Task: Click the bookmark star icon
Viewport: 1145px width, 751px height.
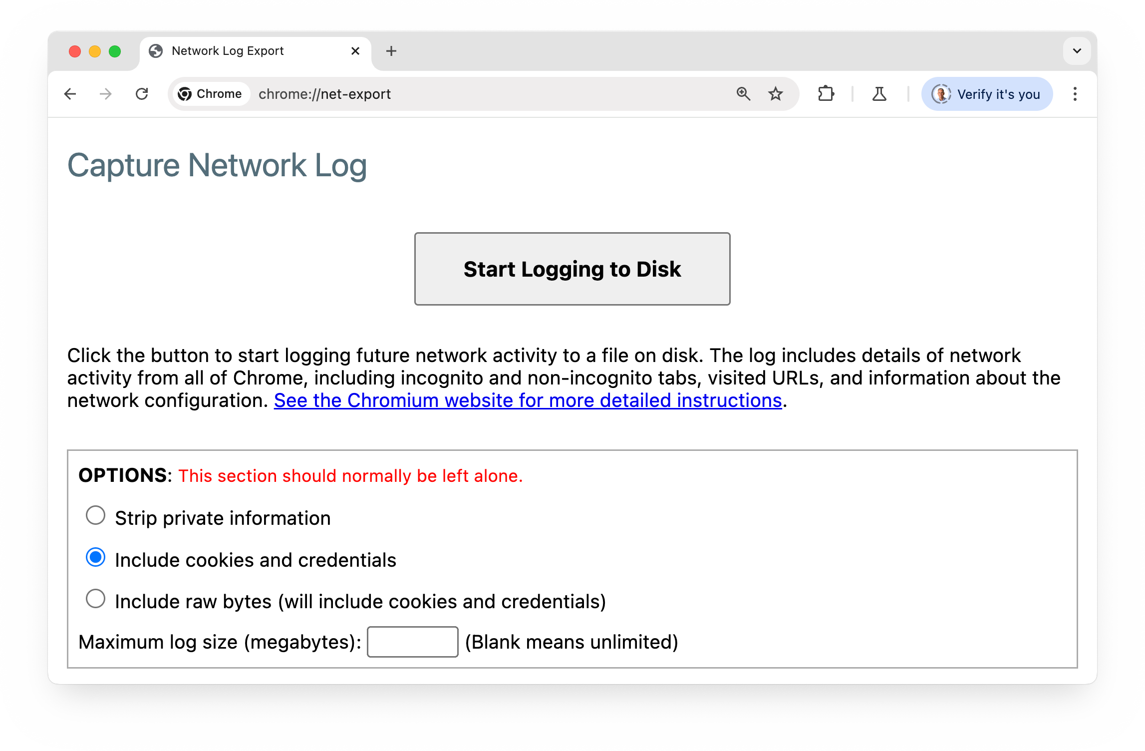Action: coord(774,93)
